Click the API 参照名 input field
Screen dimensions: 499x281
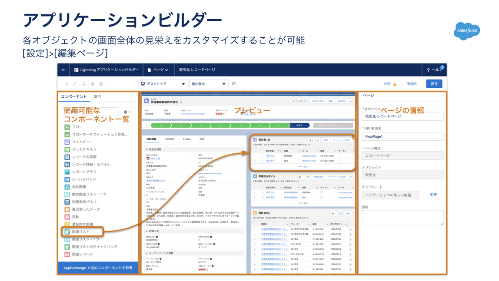click(x=402, y=136)
